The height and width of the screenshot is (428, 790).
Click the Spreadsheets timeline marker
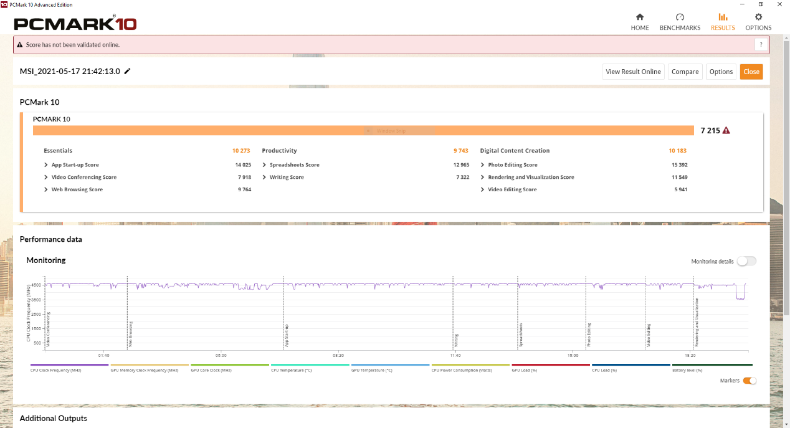coord(521,334)
